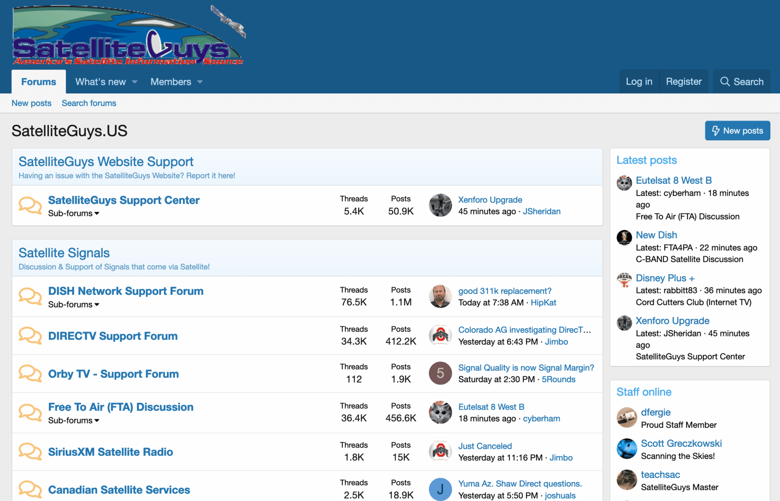The height and width of the screenshot is (501, 780).
Task: Expand Sub-forums under Free To Air Discussion
Action: [73, 421]
